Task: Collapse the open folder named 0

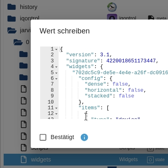Action: coord(18,42)
